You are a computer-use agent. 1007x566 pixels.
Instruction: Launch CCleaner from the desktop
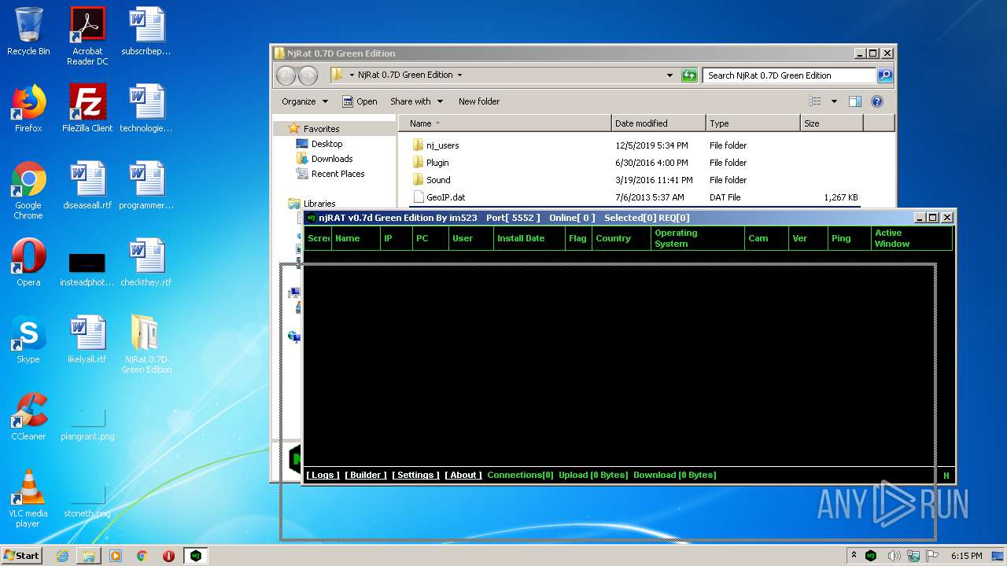[28, 417]
